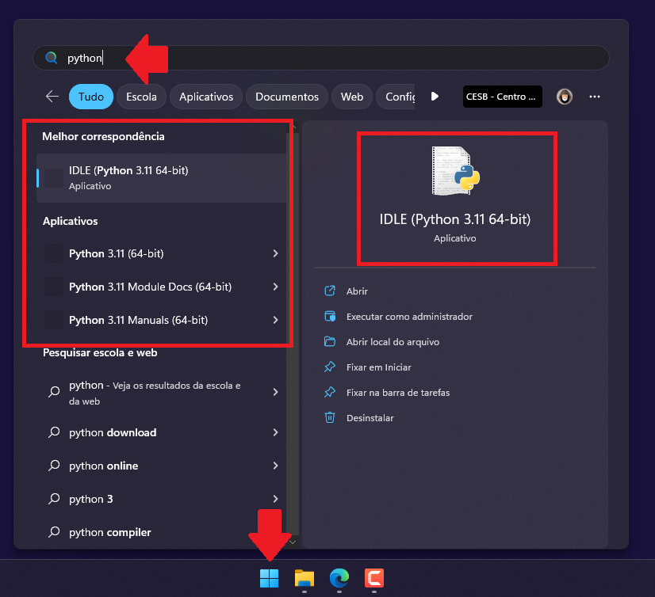Expand the 'Veja os resultados da escola e da web' chevron

tap(275, 392)
